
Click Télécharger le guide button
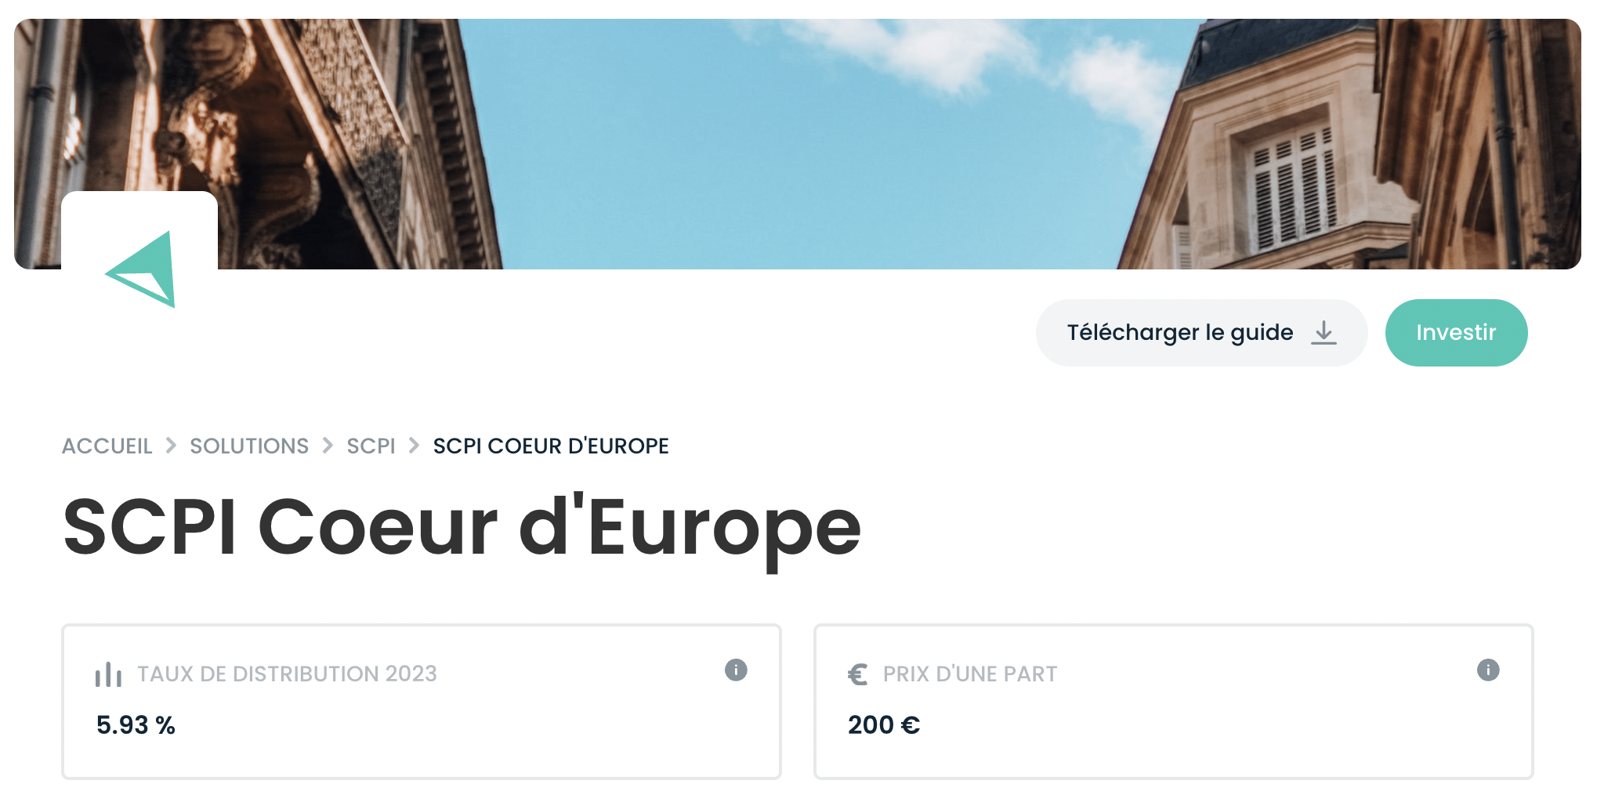(x=1201, y=333)
